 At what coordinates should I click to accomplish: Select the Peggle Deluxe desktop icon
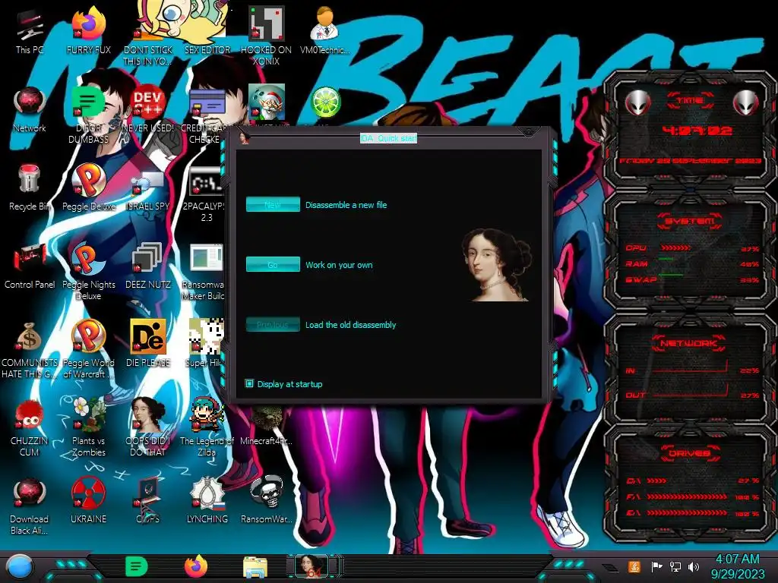pos(88,188)
